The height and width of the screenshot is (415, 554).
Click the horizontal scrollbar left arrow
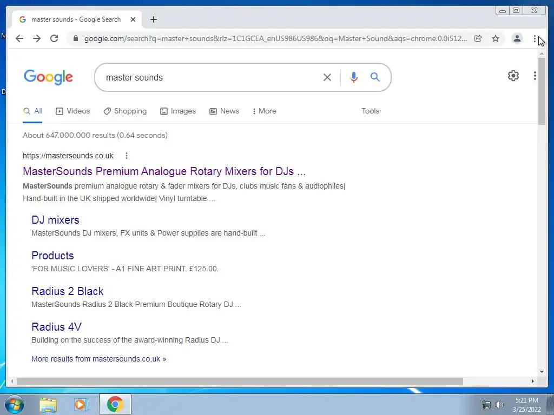[12, 381]
